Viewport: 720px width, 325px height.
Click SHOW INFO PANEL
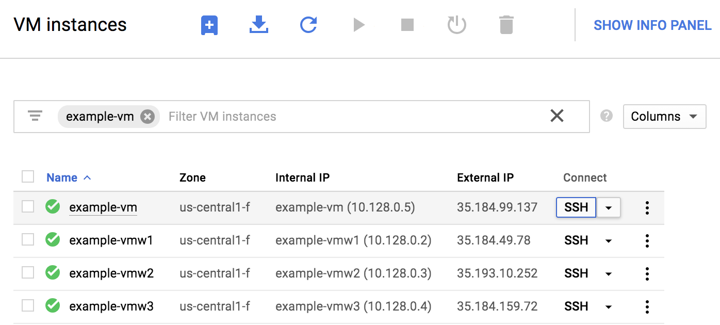click(x=652, y=25)
